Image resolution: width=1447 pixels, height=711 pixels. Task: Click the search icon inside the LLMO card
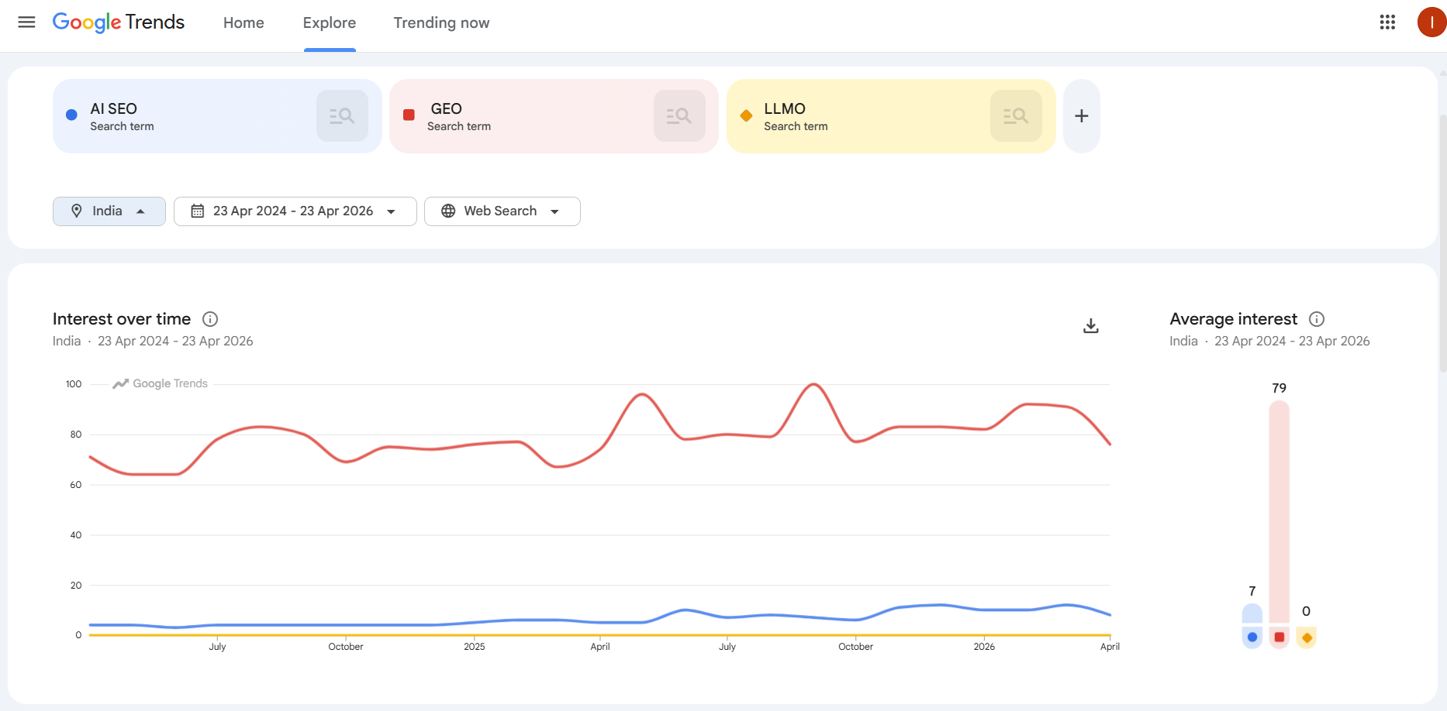[x=1016, y=115]
